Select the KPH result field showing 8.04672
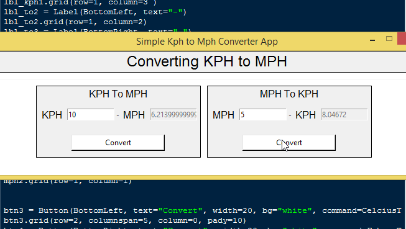The height and width of the screenshot is (229, 406). [x=344, y=114]
